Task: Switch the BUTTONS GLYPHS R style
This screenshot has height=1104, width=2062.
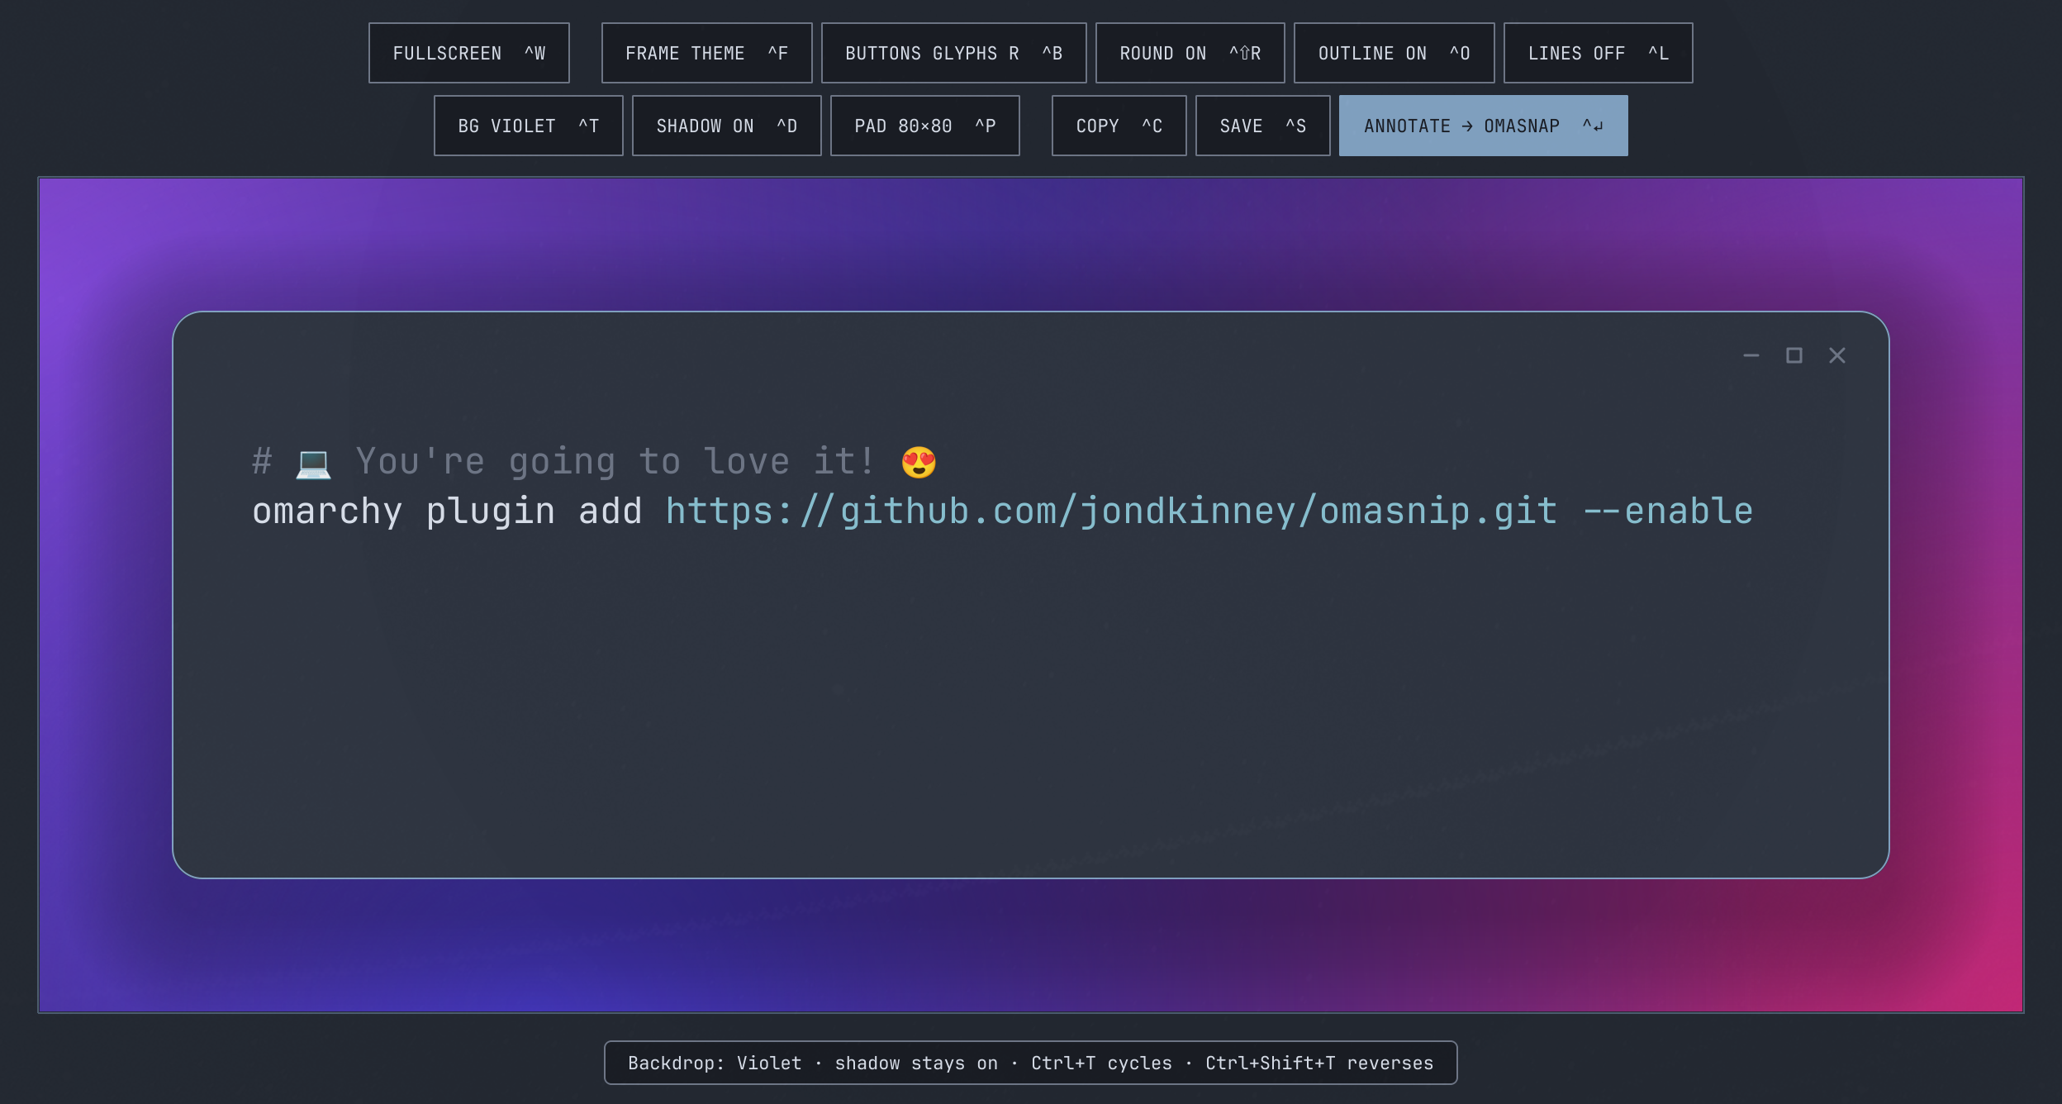Action: pyautogui.click(x=953, y=53)
